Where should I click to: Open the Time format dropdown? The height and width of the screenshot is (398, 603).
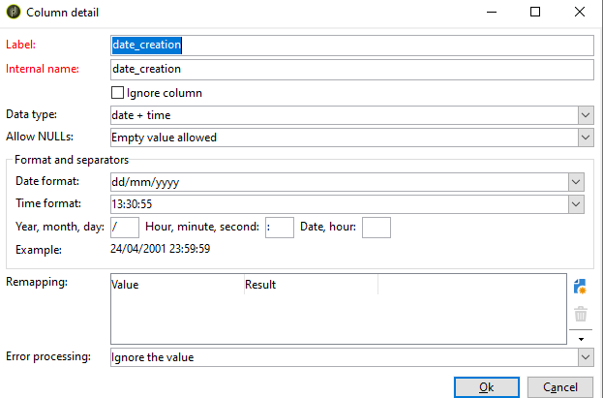576,203
